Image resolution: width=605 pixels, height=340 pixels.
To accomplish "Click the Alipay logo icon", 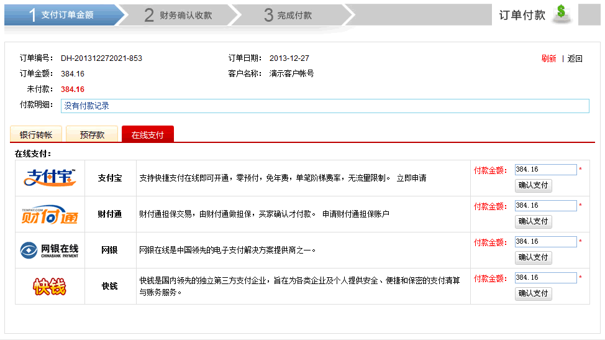I will pos(50,178).
